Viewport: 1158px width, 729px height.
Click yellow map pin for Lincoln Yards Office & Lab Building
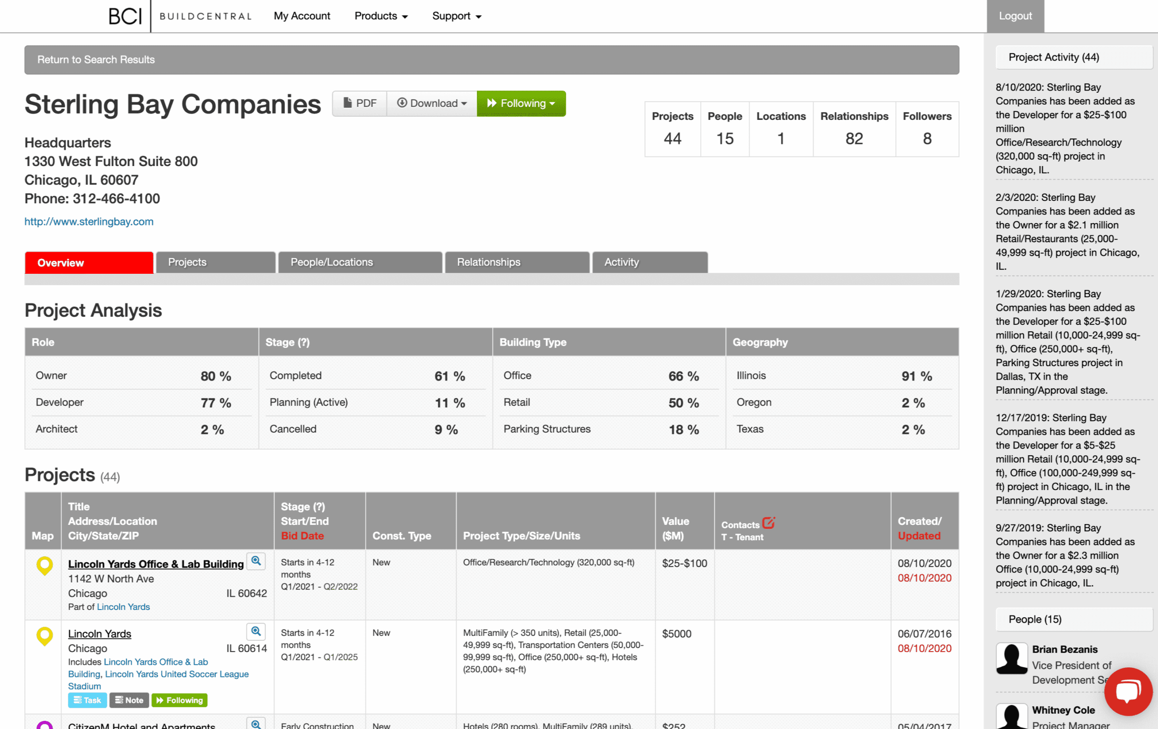45,565
